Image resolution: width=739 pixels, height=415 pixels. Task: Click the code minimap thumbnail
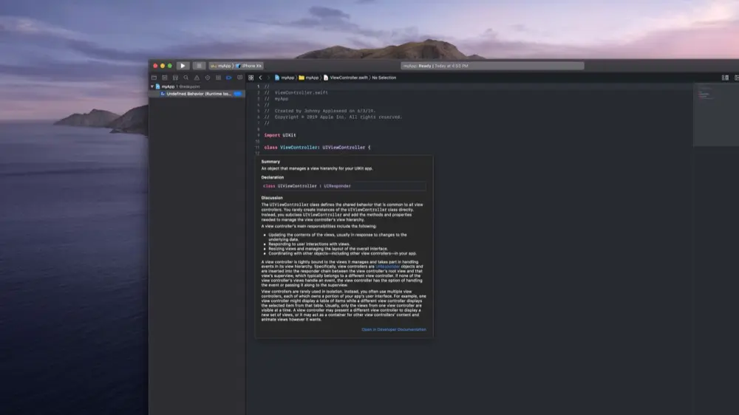716,114
